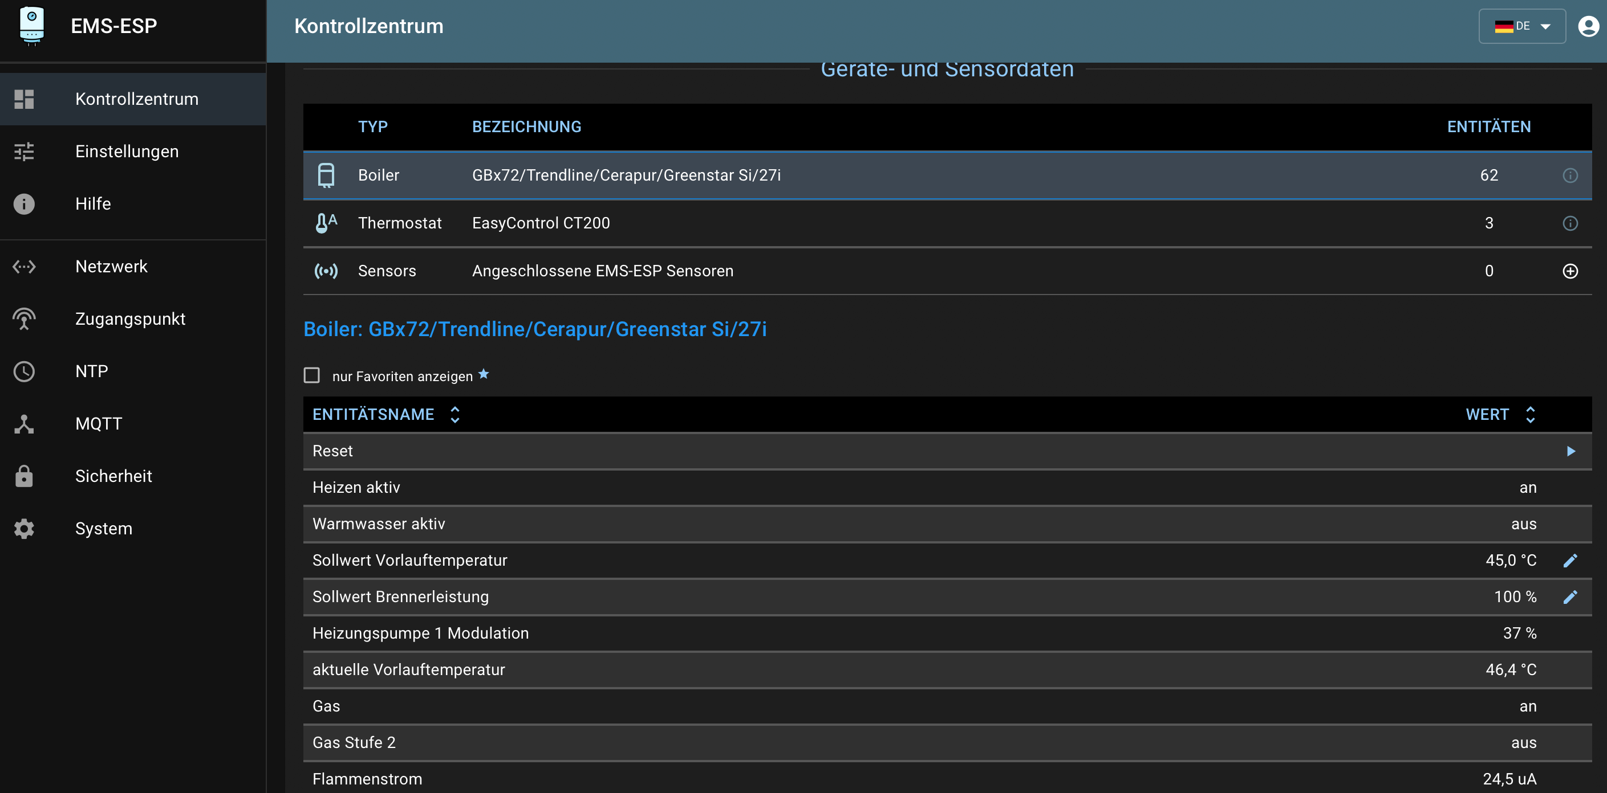Click the add sensor plus icon
1607x793 pixels.
[x=1569, y=271]
